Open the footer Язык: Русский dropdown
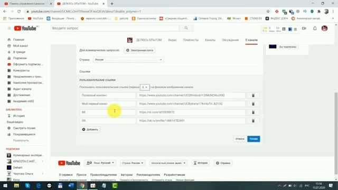The image size is (338, 190). 100,163
